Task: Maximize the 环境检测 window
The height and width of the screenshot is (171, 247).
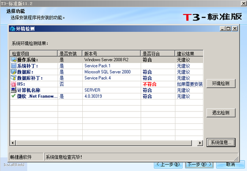Action: pyautogui.click(x=228, y=29)
